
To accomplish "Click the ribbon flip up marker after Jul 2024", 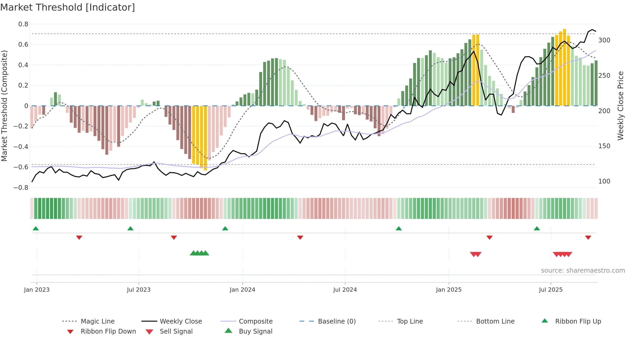I will click(x=399, y=228).
